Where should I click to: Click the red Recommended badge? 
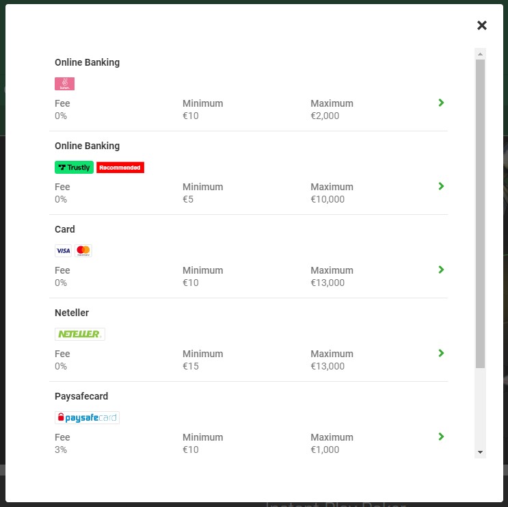(120, 168)
